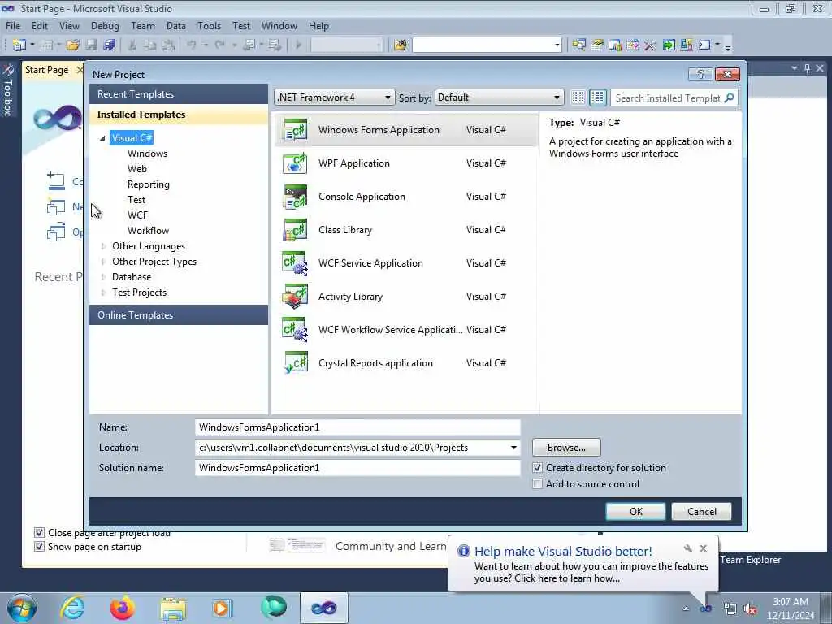The height and width of the screenshot is (624, 832).
Task: Click the Extension Manager toolbar icon
Action: click(686, 45)
